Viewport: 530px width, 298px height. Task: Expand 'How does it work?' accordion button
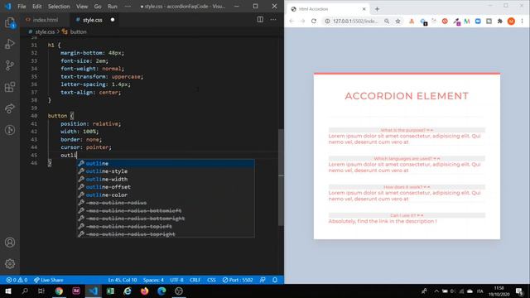point(407,187)
